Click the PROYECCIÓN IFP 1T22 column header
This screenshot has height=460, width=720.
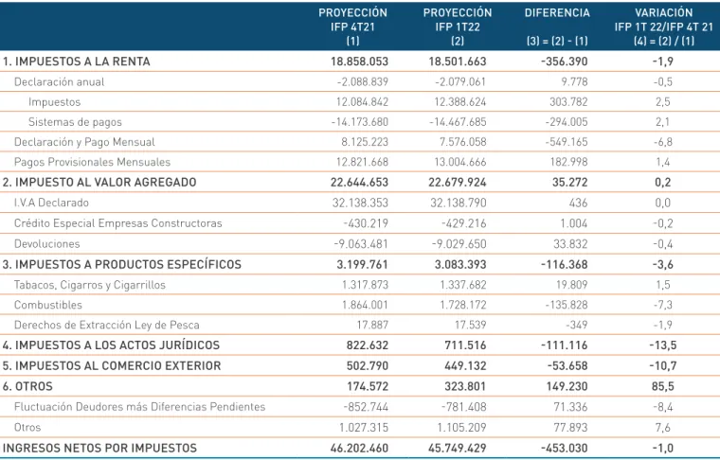[458, 27]
